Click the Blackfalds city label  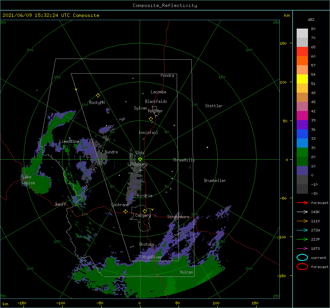(x=156, y=101)
